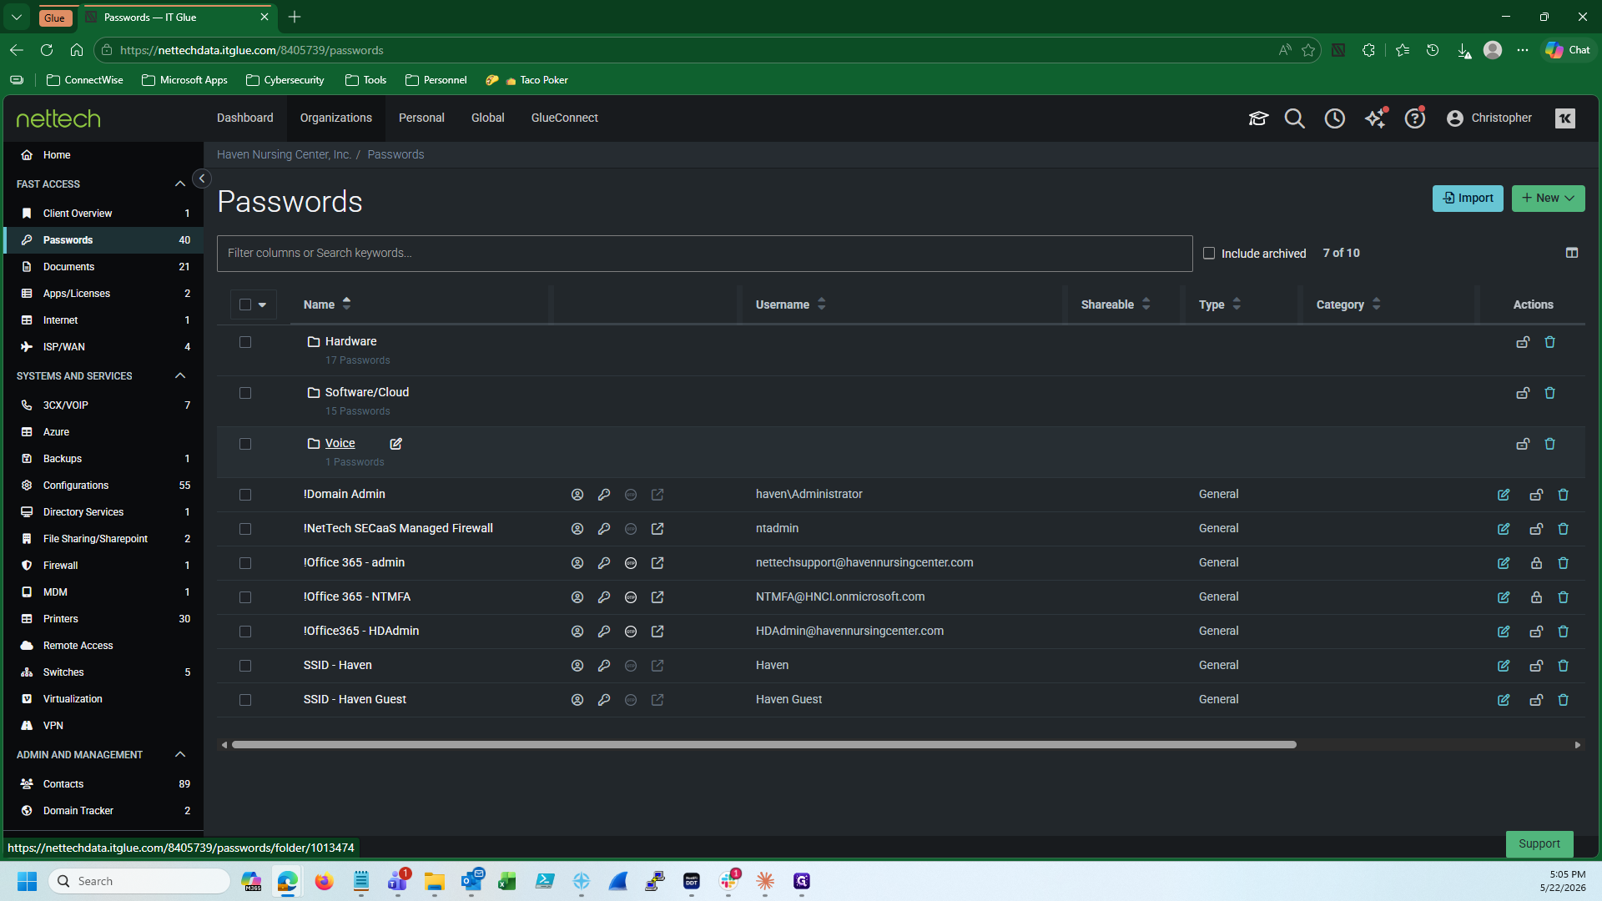Click the Support button
Viewport: 1602px width, 901px height.
click(x=1539, y=843)
